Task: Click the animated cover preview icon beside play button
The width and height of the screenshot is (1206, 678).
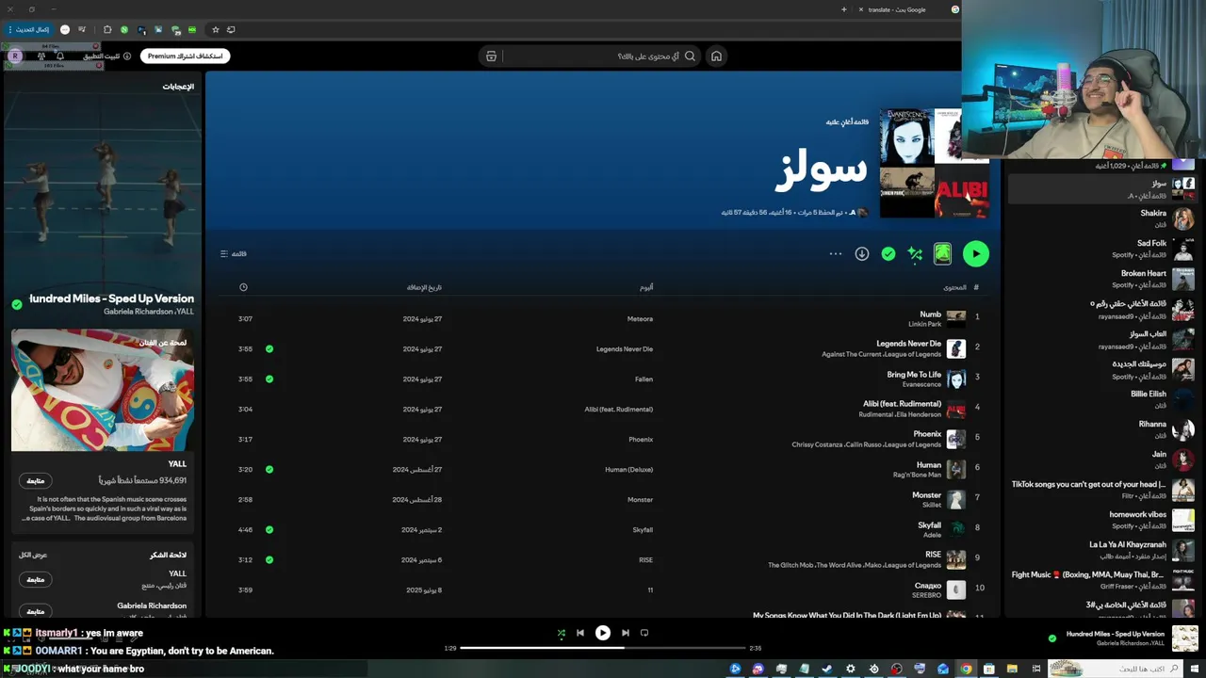Action: click(942, 253)
